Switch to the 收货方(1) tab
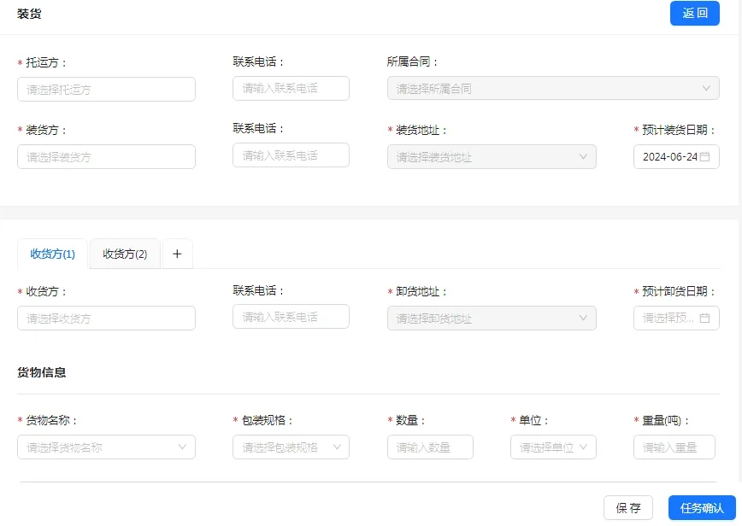742x526 pixels. [x=53, y=254]
